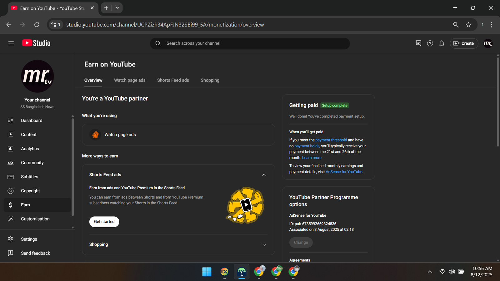Switch to the Overview tab
Viewport: 500px width, 281px height.
tap(93, 80)
